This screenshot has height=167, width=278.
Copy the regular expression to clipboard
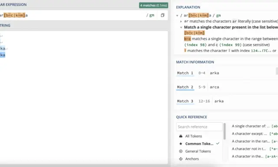[162, 15]
